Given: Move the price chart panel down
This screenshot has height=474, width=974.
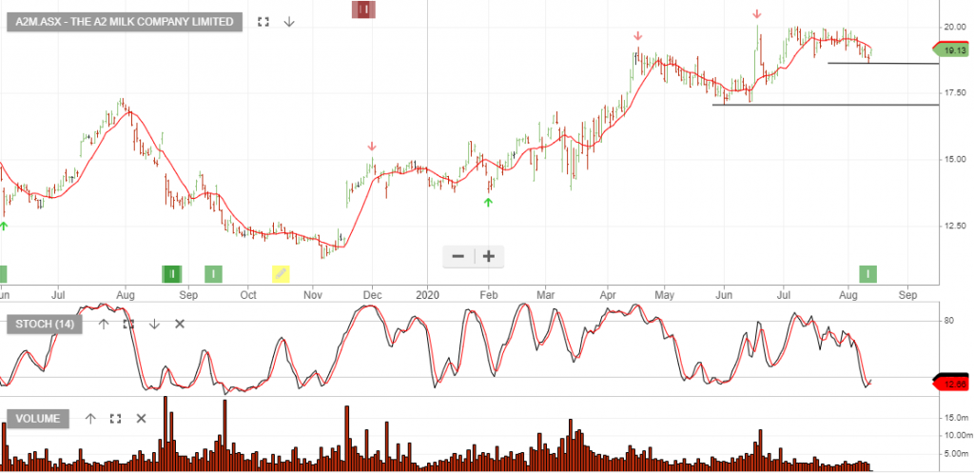Looking at the screenshot, I should point(289,22).
